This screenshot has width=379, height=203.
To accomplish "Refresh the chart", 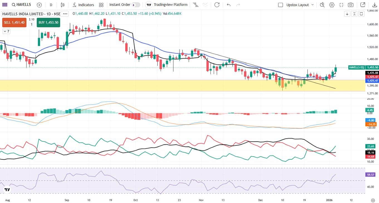I will (x=217, y=5).
